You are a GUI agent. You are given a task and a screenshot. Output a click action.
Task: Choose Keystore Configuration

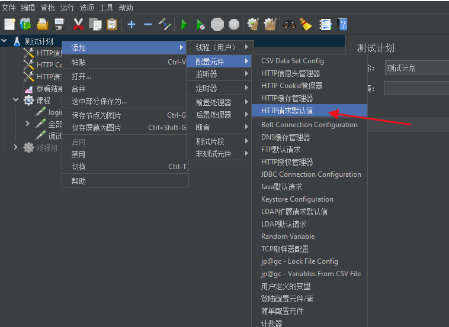[309, 199]
